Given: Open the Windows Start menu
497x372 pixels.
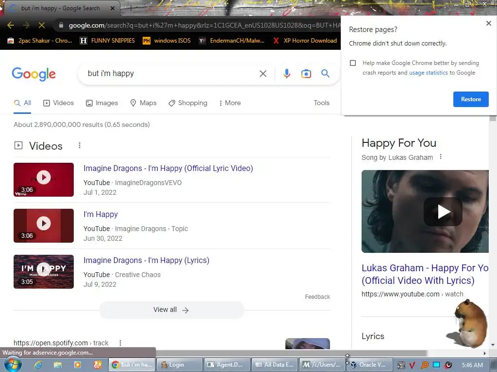Looking at the screenshot, I should coord(13,364).
